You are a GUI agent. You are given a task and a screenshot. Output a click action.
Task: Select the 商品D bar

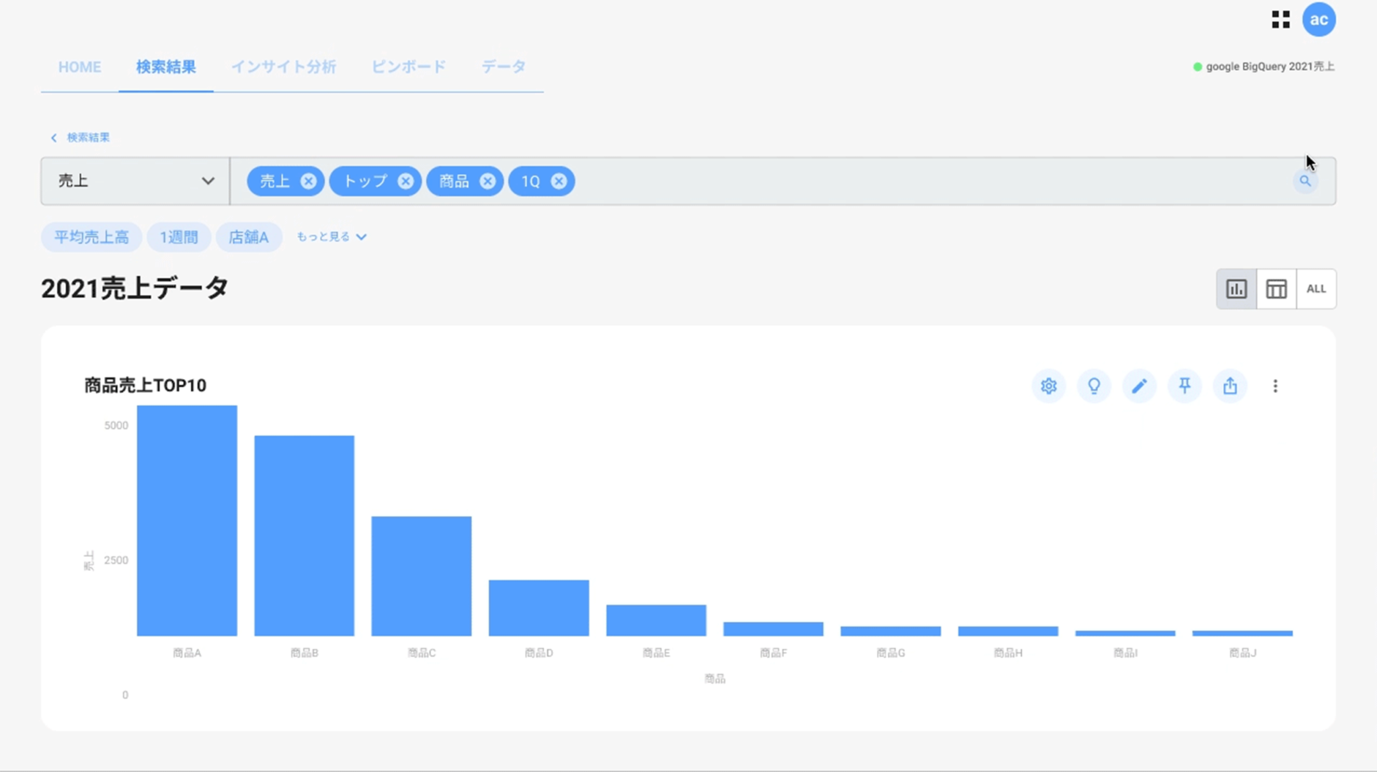tap(539, 607)
